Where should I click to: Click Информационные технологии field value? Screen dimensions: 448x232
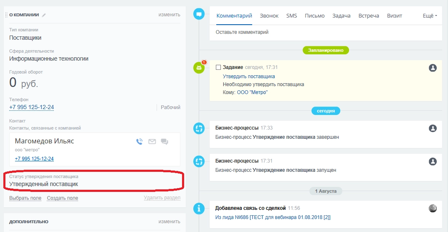(49, 59)
